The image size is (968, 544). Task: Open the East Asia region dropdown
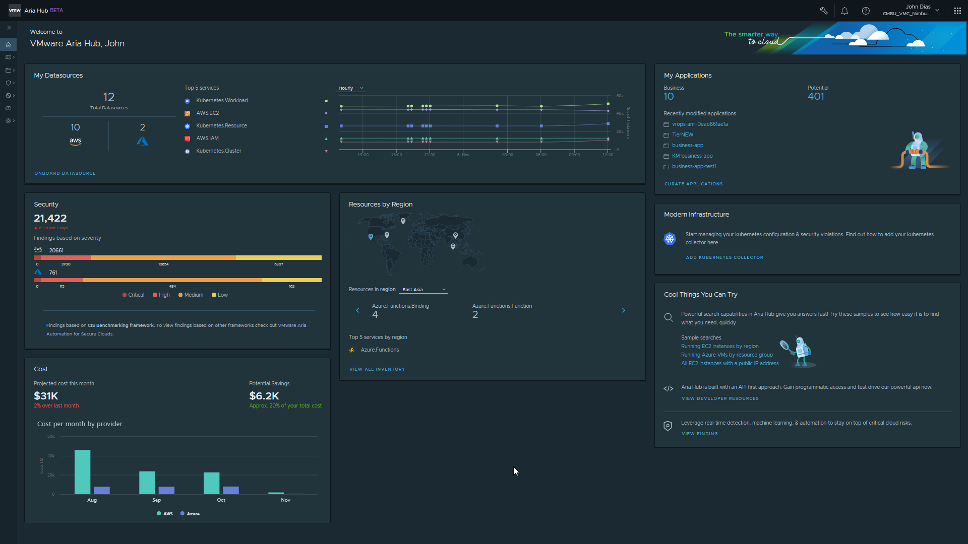point(423,290)
